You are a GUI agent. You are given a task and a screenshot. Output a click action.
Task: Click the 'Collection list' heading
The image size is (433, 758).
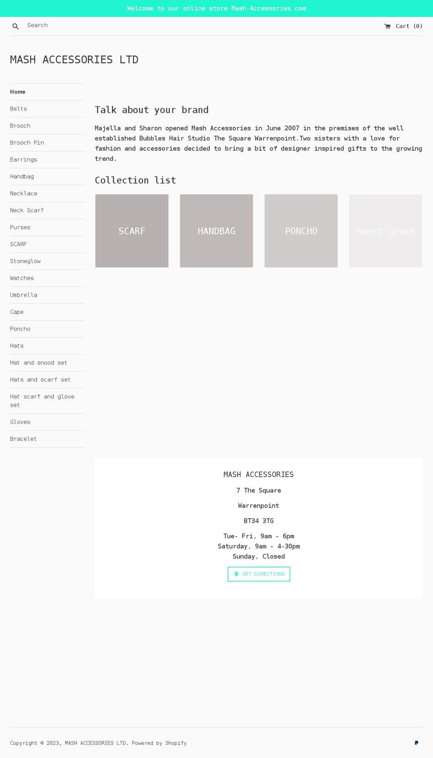[135, 180]
